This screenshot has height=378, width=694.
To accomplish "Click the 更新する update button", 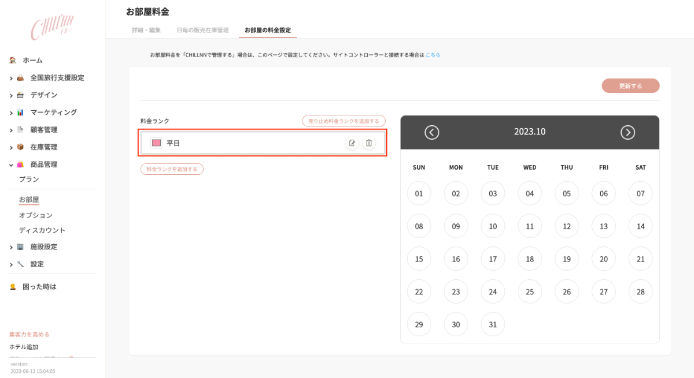I will [630, 85].
